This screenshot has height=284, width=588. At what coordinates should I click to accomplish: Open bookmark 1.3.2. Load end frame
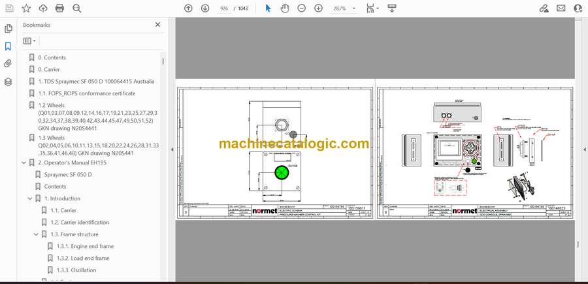pyautogui.click(x=83, y=258)
